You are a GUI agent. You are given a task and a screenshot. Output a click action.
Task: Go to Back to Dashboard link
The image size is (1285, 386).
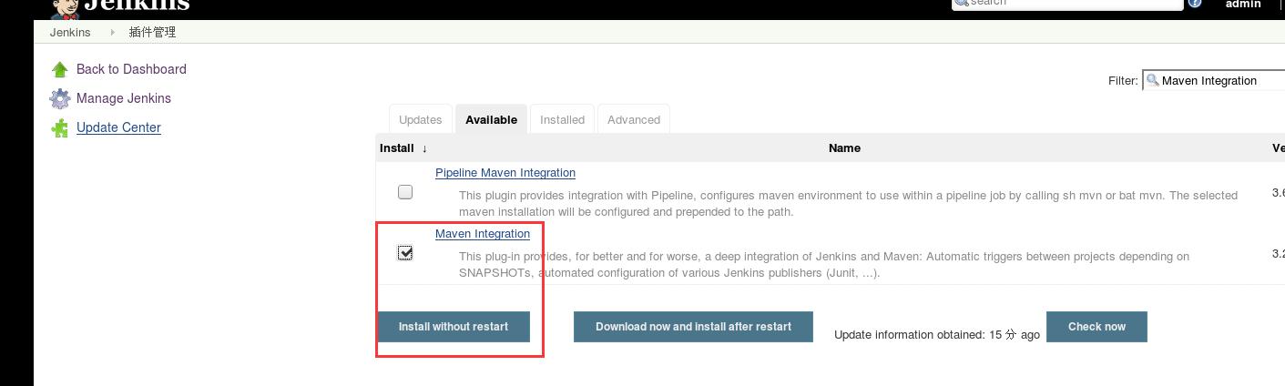click(x=131, y=69)
